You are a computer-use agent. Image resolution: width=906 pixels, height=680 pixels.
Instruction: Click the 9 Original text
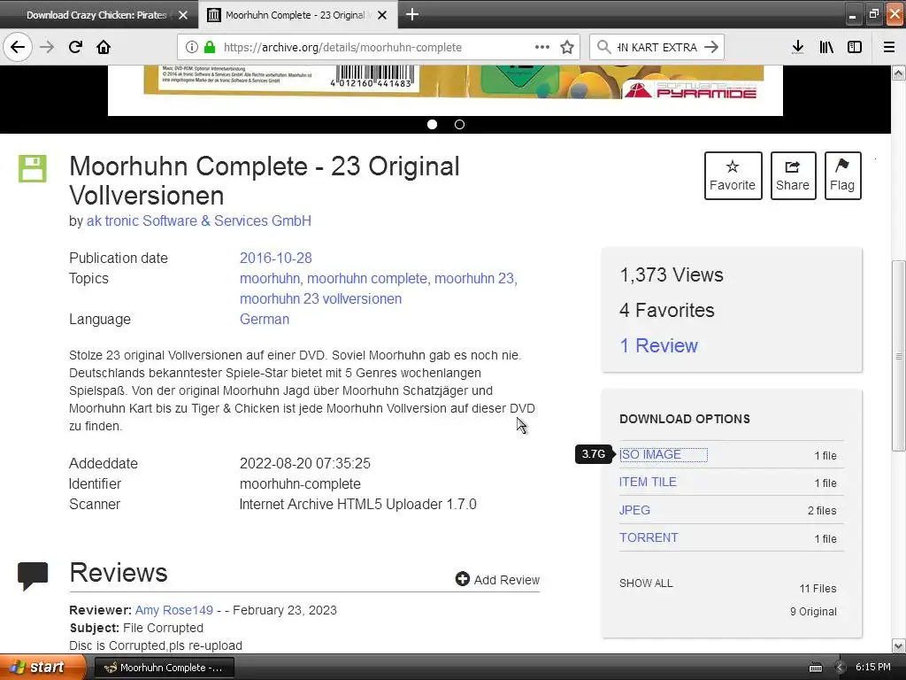[x=813, y=612]
